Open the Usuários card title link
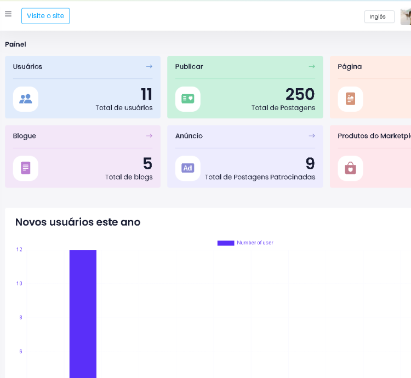Screen dimensions: 411x378 28,66
